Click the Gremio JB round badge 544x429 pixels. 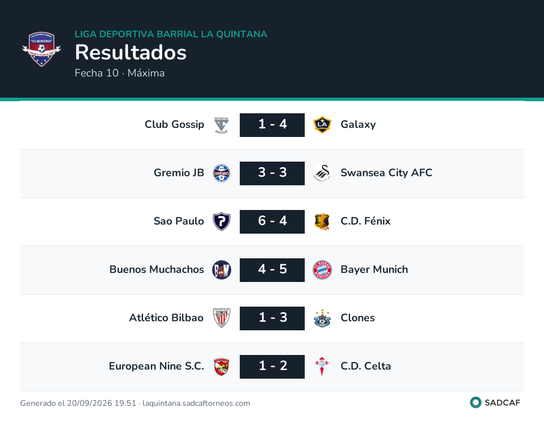tap(221, 173)
